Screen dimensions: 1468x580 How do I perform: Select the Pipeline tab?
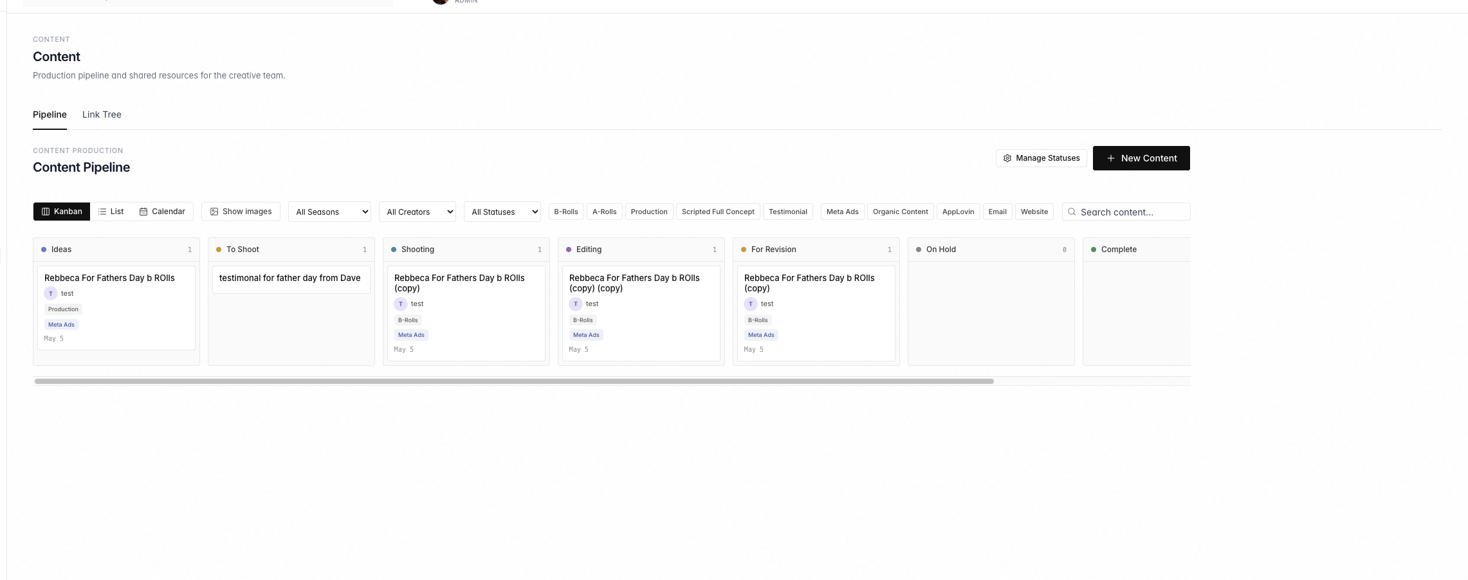(x=50, y=114)
